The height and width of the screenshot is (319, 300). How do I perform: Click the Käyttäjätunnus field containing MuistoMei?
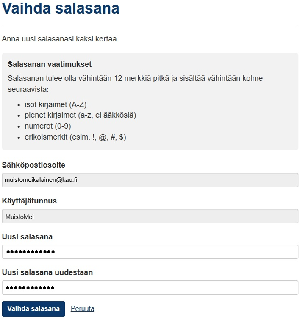[x=150, y=216]
